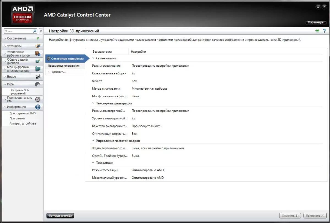Collapse the Текстурная фильтрация group
Viewport: 330px width, 223px height.
93,103
